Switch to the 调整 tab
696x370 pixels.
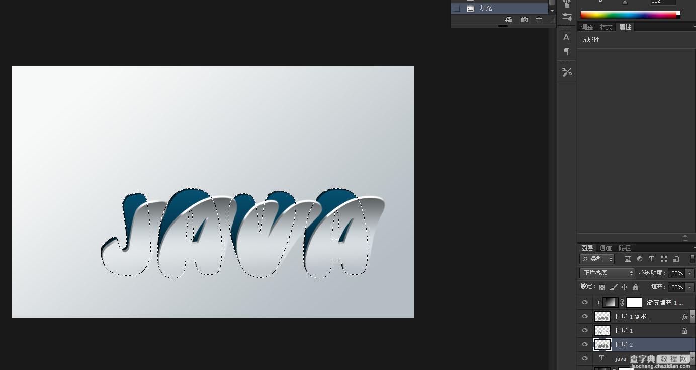coord(587,27)
